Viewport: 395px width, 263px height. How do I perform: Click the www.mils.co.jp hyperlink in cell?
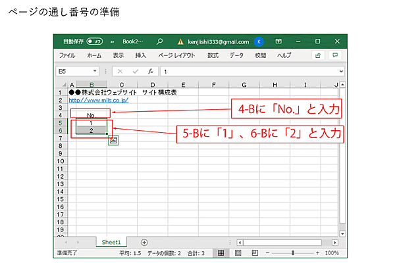(x=99, y=100)
